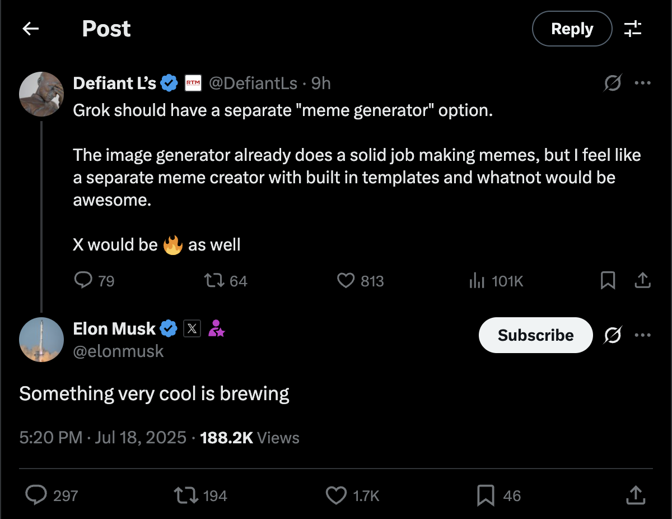672x519 pixels.
Task: Click the X affiliation badge by Elon Musk
Action: tap(192, 329)
